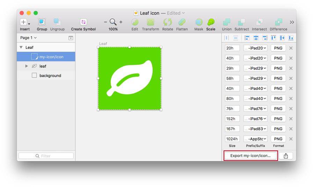This screenshot has width=313, height=187.
Task: Align layers to vertical middle
Action: (282, 38)
